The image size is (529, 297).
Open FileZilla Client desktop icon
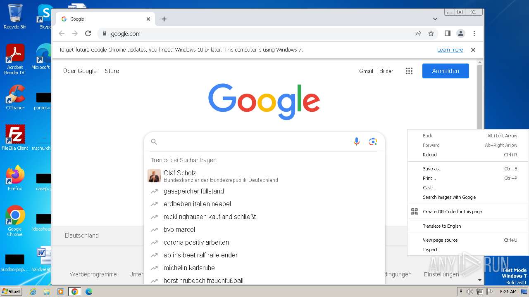pos(15,138)
